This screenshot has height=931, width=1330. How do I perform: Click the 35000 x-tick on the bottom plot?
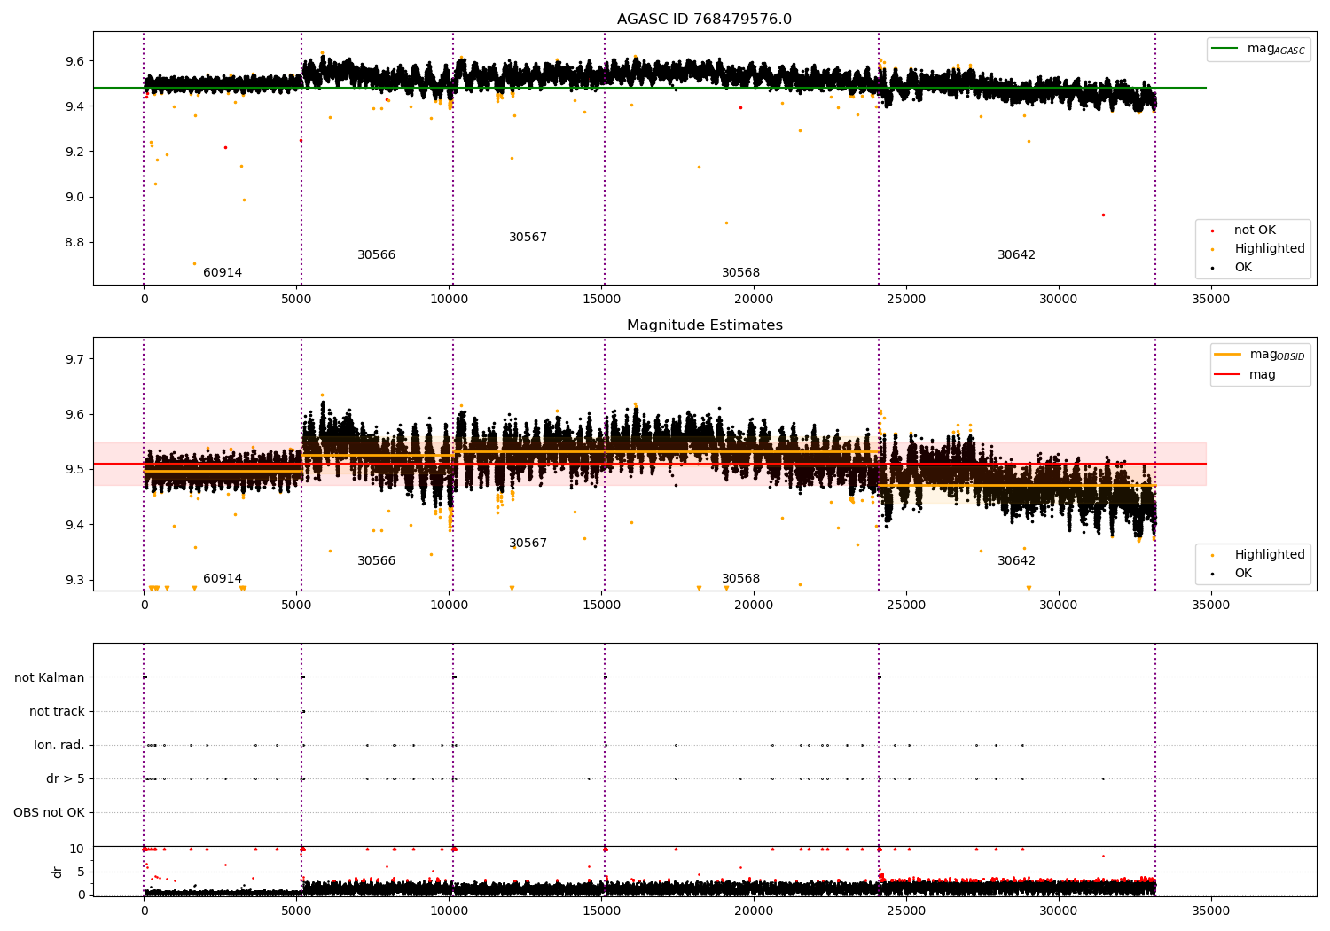click(1210, 911)
